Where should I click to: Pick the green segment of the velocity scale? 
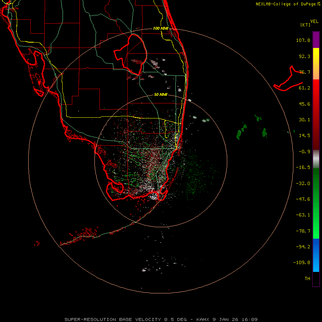tap(316, 203)
